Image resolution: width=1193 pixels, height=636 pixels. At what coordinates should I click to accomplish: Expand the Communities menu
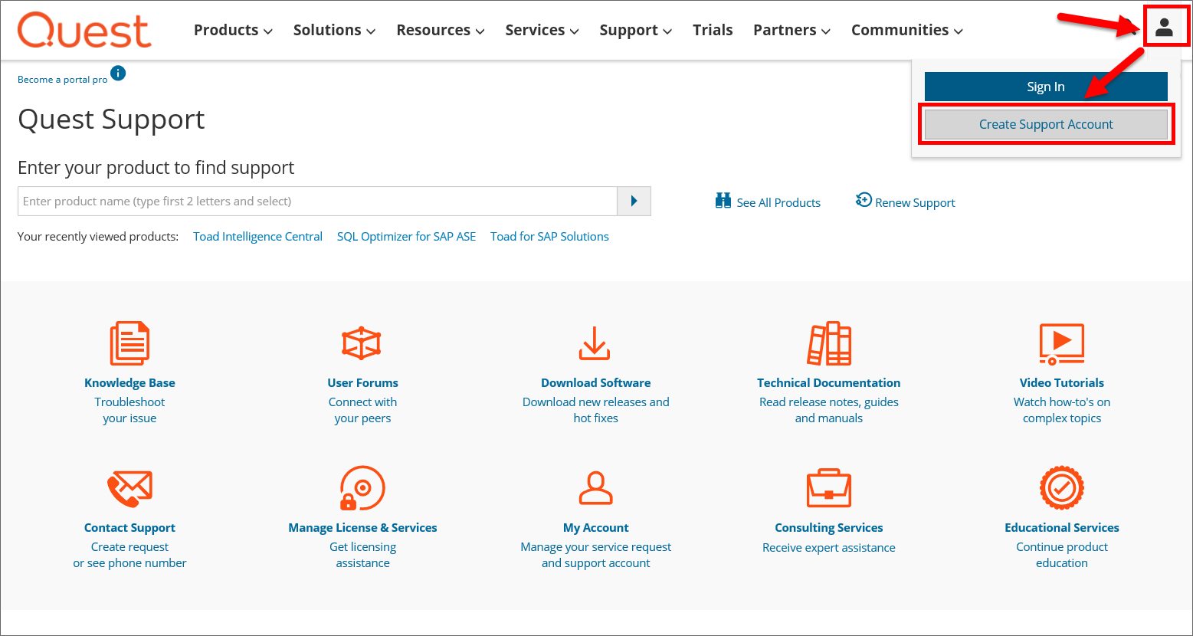907,30
